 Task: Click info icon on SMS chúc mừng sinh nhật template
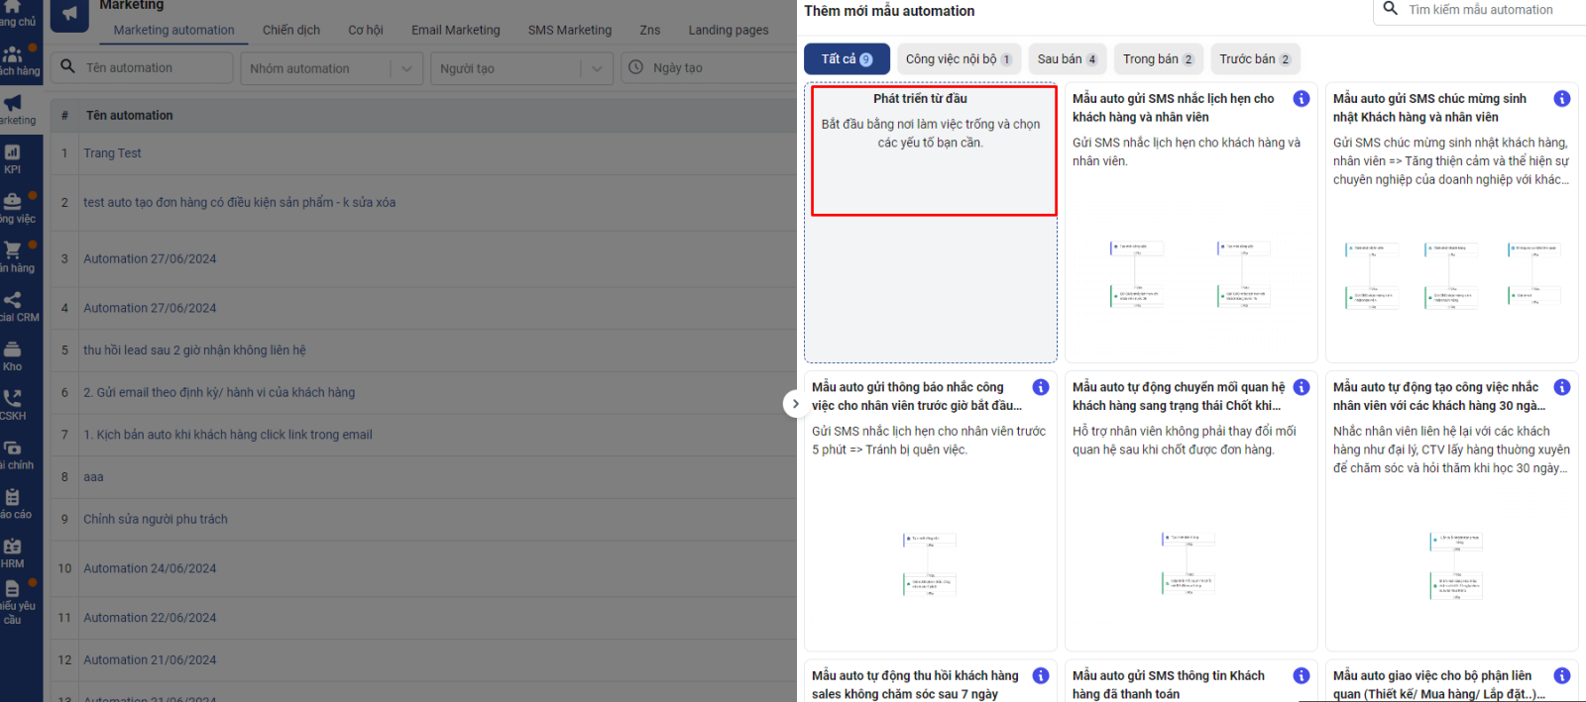1561,99
